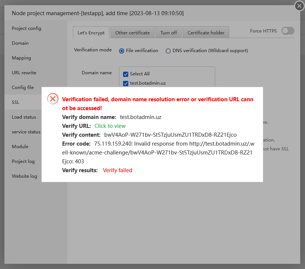
Task: Show the Project log
Action: [23, 161]
